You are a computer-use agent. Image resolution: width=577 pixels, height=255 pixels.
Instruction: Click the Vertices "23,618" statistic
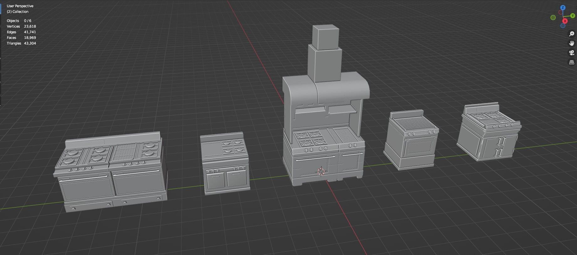[30, 26]
